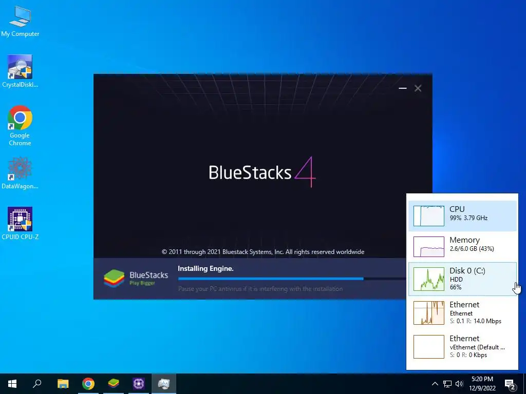Click the 'Play Bigger' slogan text
526x394 pixels.
142,283
